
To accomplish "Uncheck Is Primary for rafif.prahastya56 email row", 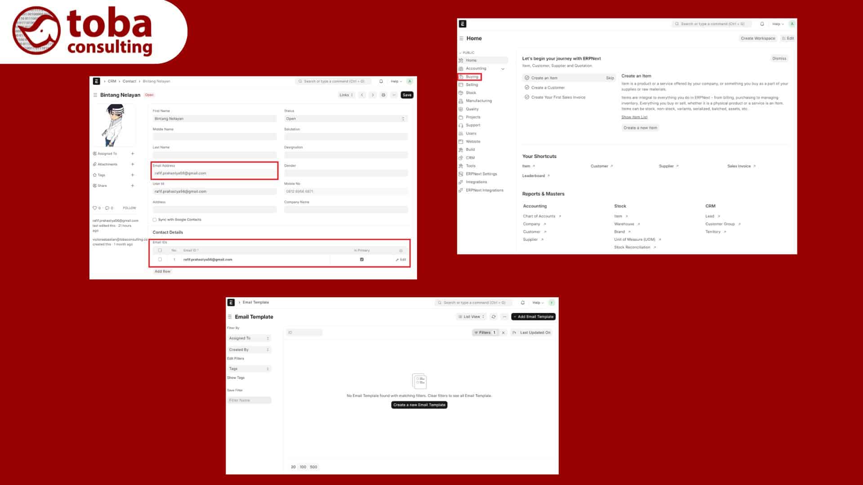I will point(362,260).
